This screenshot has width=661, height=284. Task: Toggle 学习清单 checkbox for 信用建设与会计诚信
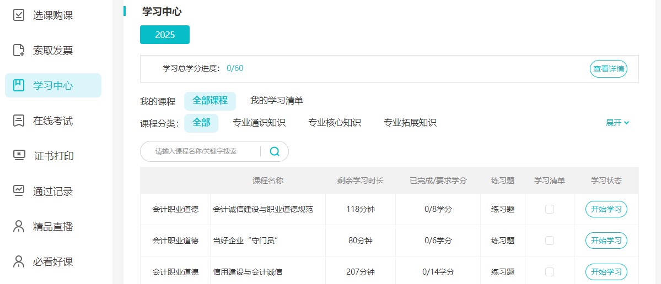click(550, 272)
